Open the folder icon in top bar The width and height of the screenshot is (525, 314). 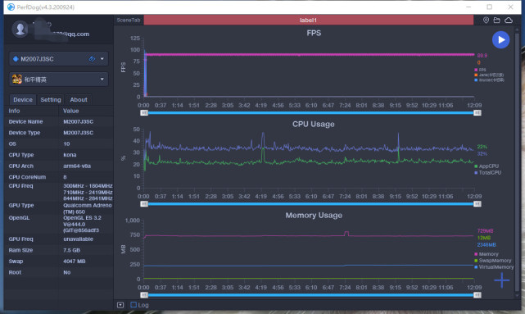pos(497,20)
